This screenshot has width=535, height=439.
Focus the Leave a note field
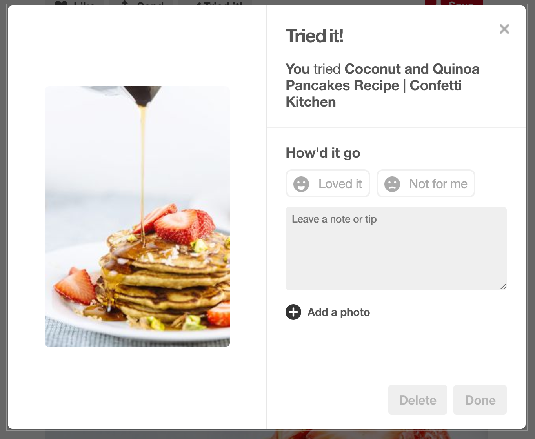point(396,249)
